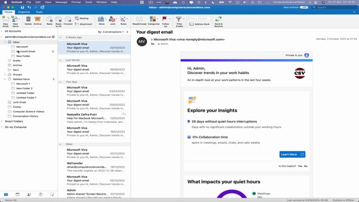359x202 pixels.
Task: Open the Format menu
Action: tap(76, 2)
